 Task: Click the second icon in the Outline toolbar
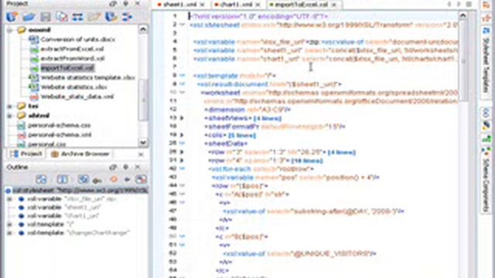point(62,179)
